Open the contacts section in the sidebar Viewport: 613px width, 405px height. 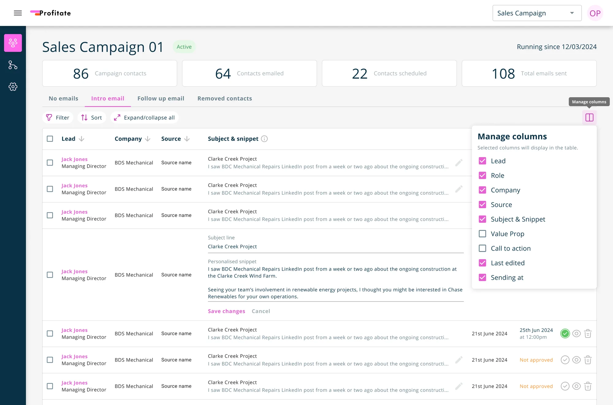coord(13,43)
